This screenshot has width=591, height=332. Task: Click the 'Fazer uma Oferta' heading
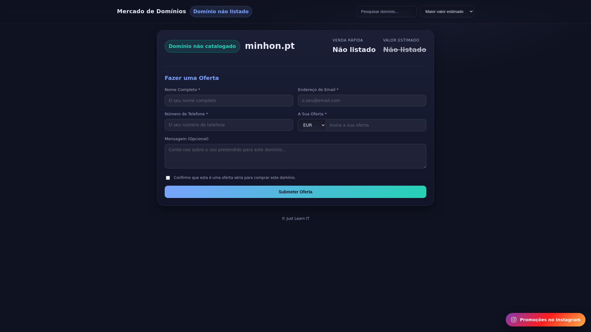[192, 78]
